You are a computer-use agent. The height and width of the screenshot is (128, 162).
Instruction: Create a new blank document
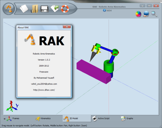coord(24,9)
